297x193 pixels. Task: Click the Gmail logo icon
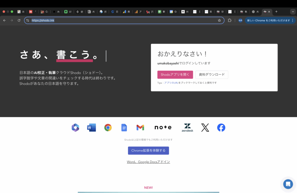[x=140, y=128]
